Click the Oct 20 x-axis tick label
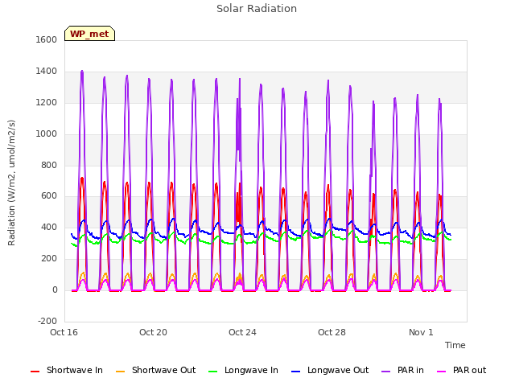The image size is (515, 386). (x=153, y=332)
